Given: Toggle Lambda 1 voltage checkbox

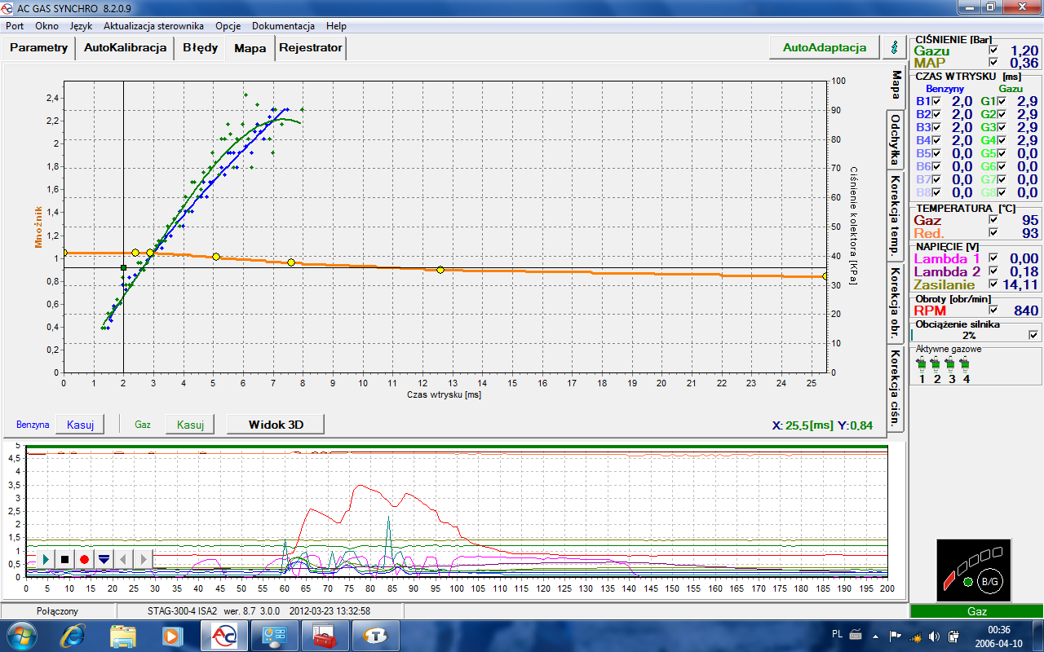Looking at the screenshot, I should tap(993, 258).
